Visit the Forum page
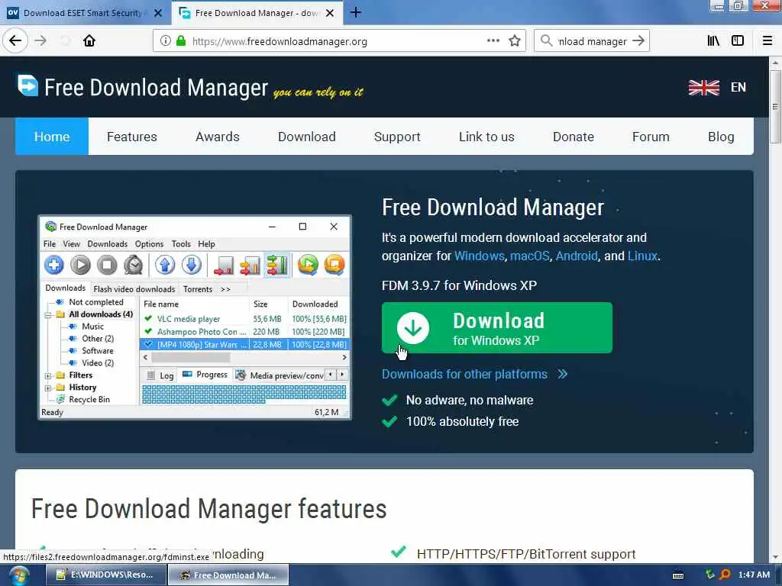This screenshot has width=782, height=586. tap(651, 137)
